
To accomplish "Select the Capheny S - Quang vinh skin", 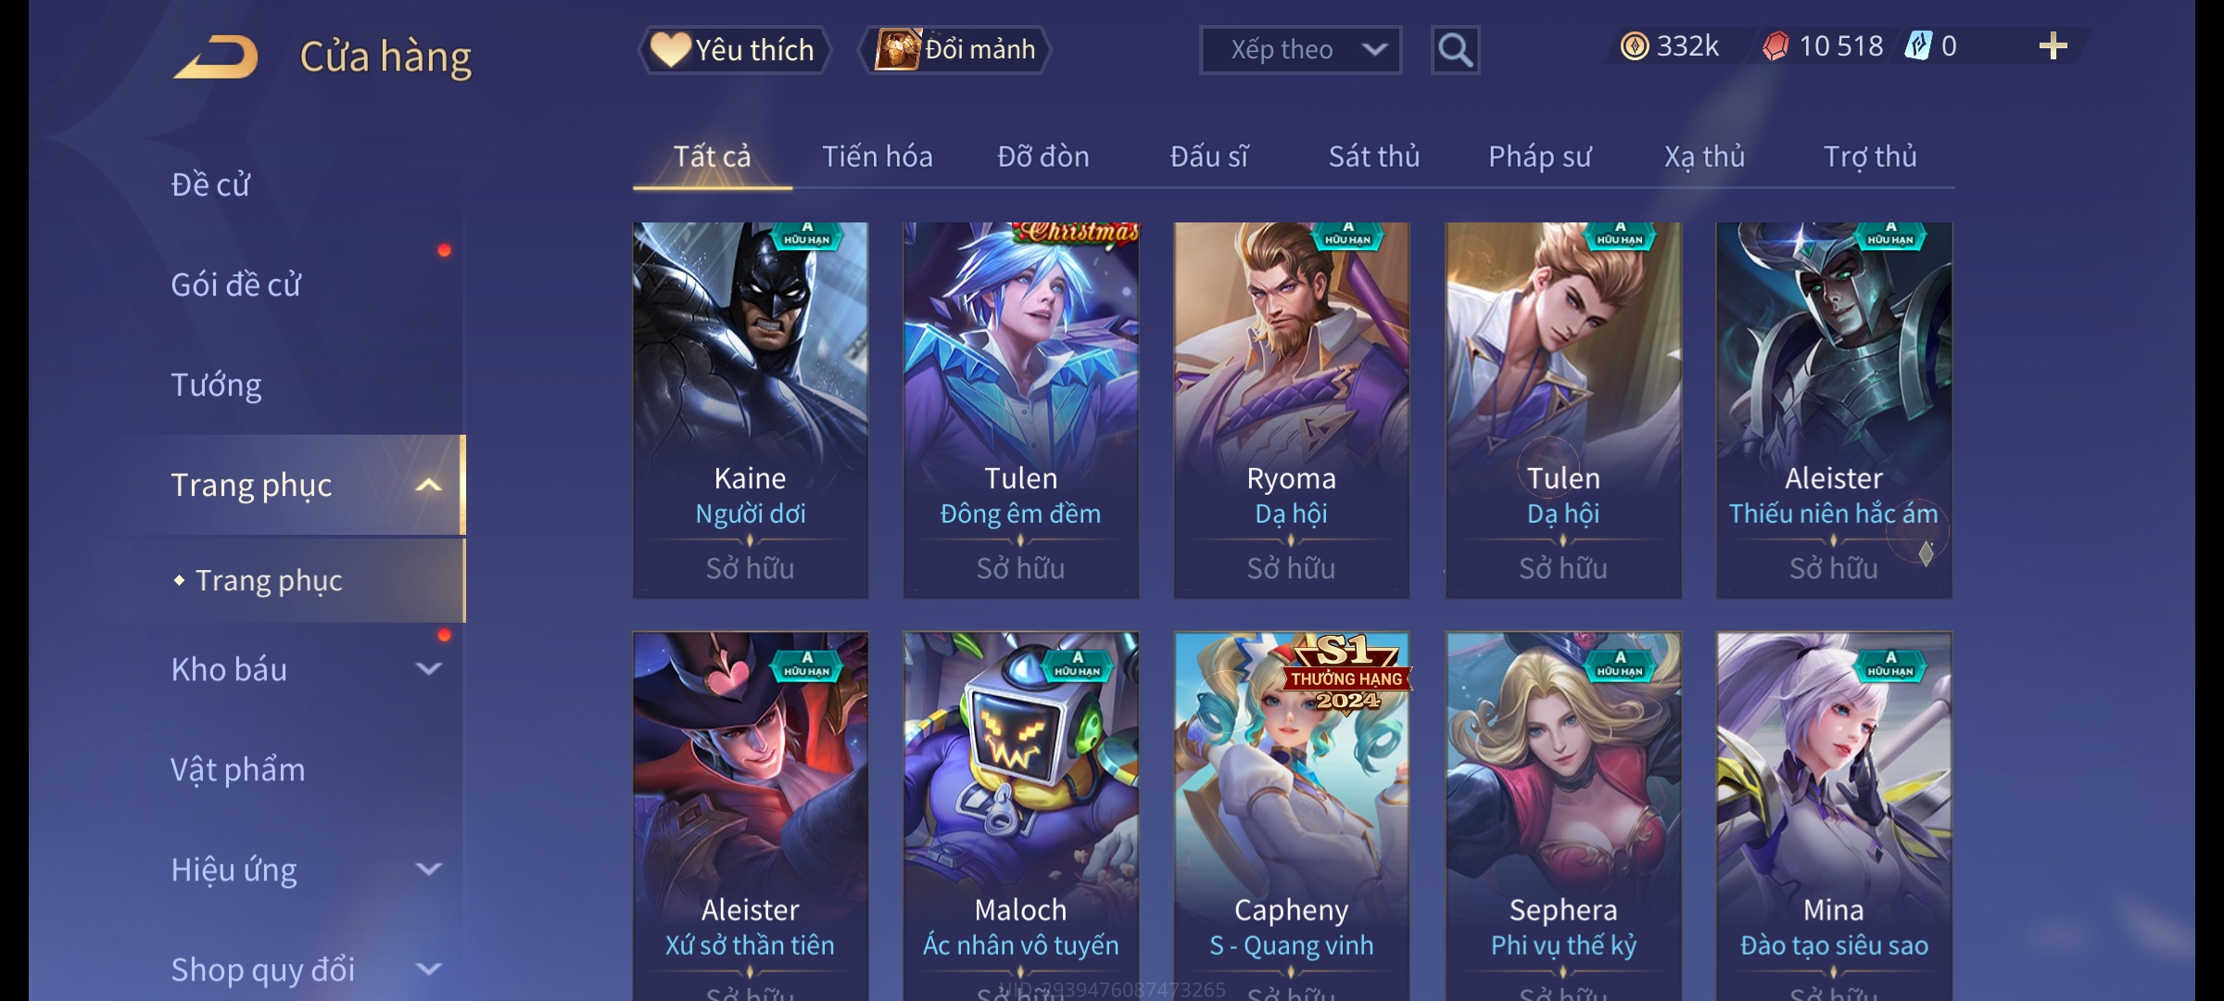I will (1292, 816).
